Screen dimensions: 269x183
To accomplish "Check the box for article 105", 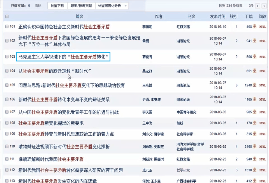I will 7,85.
